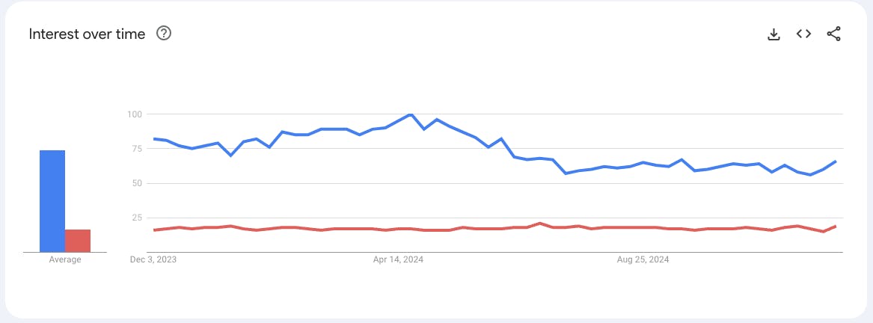The height and width of the screenshot is (323, 873).
Task: Open the embed code dialog
Action: (803, 34)
